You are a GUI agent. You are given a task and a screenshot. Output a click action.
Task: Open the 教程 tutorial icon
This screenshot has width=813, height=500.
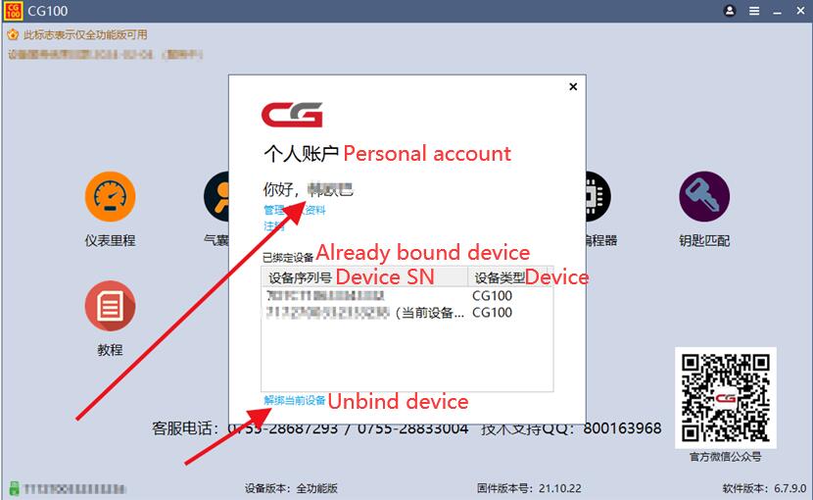[x=110, y=306]
